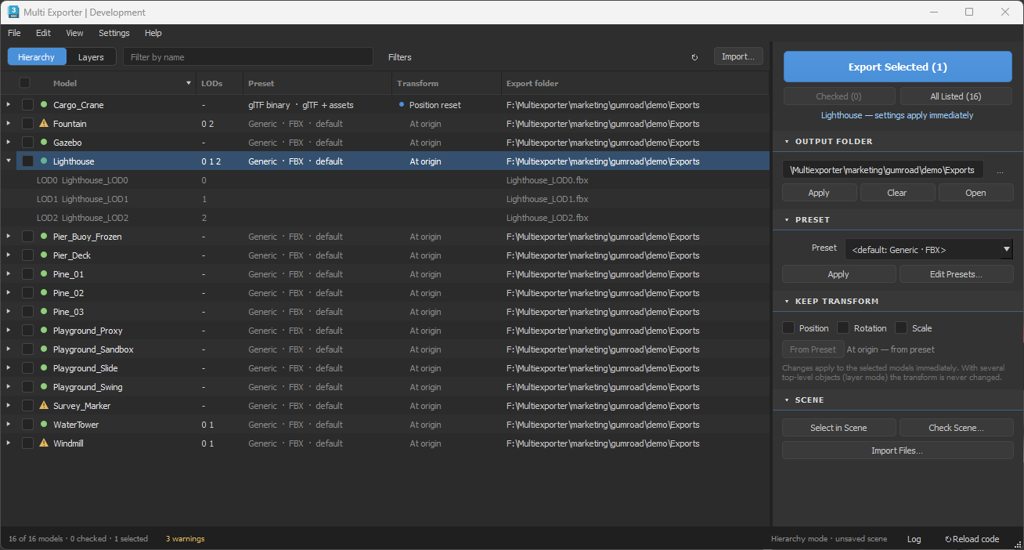Toggle the header select-all checkbox
This screenshot has height=550, width=1024.
pyautogui.click(x=25, y=83)
